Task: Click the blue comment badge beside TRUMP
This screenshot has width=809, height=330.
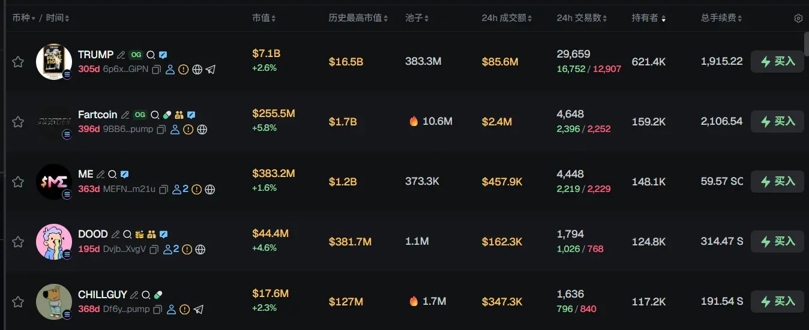Action: (x=163, y=55)
